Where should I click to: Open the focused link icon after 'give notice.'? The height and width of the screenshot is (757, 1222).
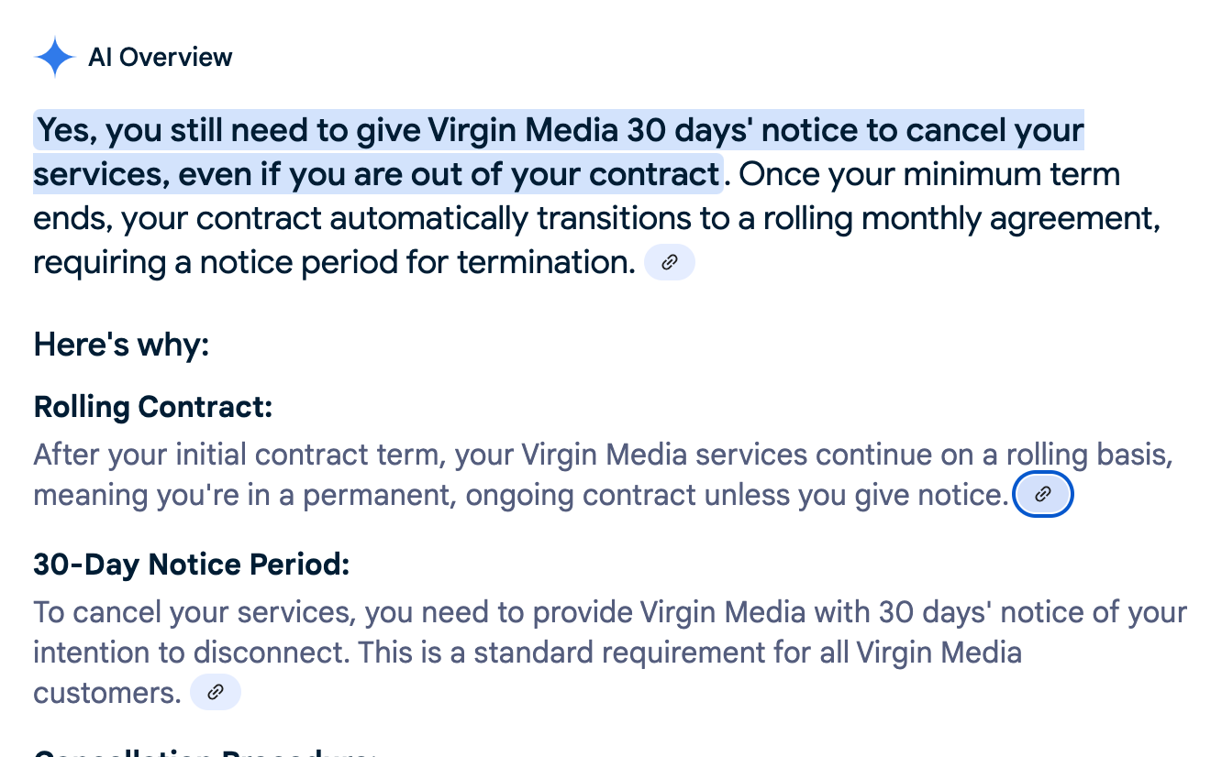pyautogui.click(x=1043, y=495)
